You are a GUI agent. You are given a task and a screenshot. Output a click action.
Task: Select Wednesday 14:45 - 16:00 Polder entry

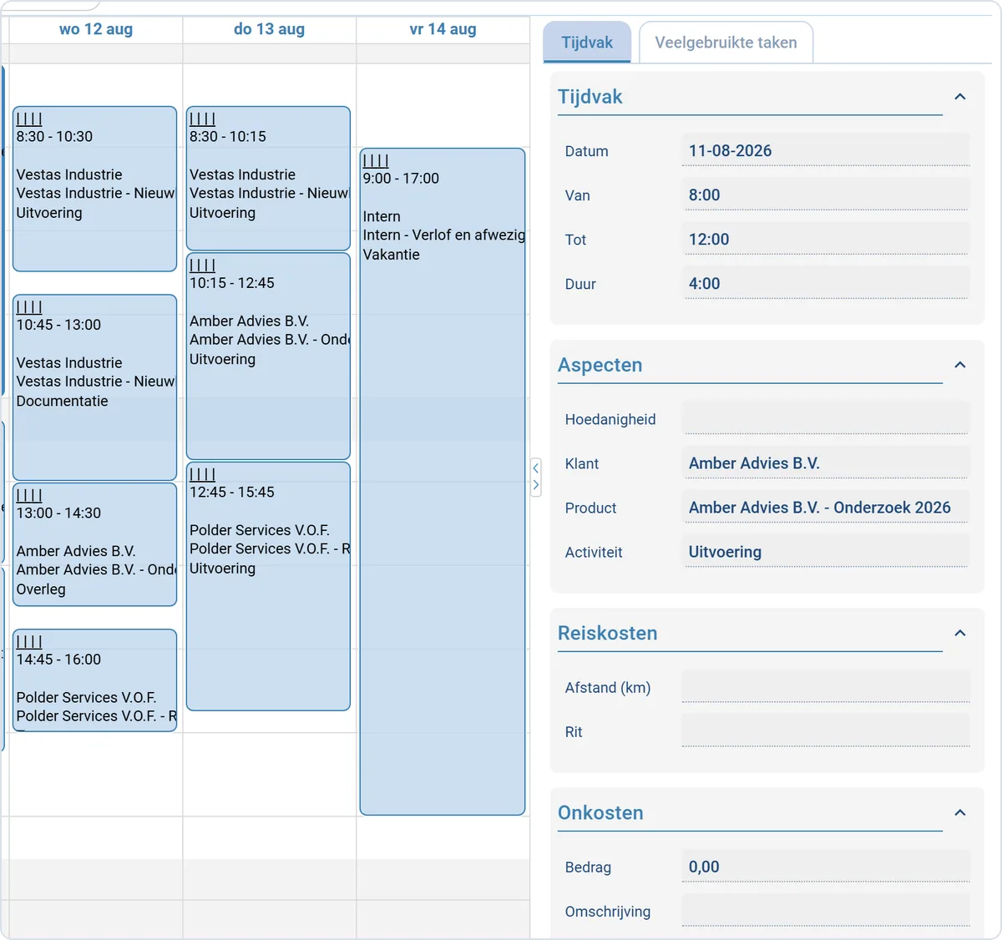point(95,680)
